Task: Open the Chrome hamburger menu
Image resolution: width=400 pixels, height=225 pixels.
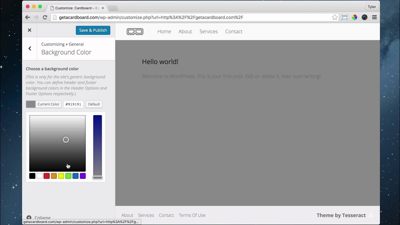Action: pos(374,17)
